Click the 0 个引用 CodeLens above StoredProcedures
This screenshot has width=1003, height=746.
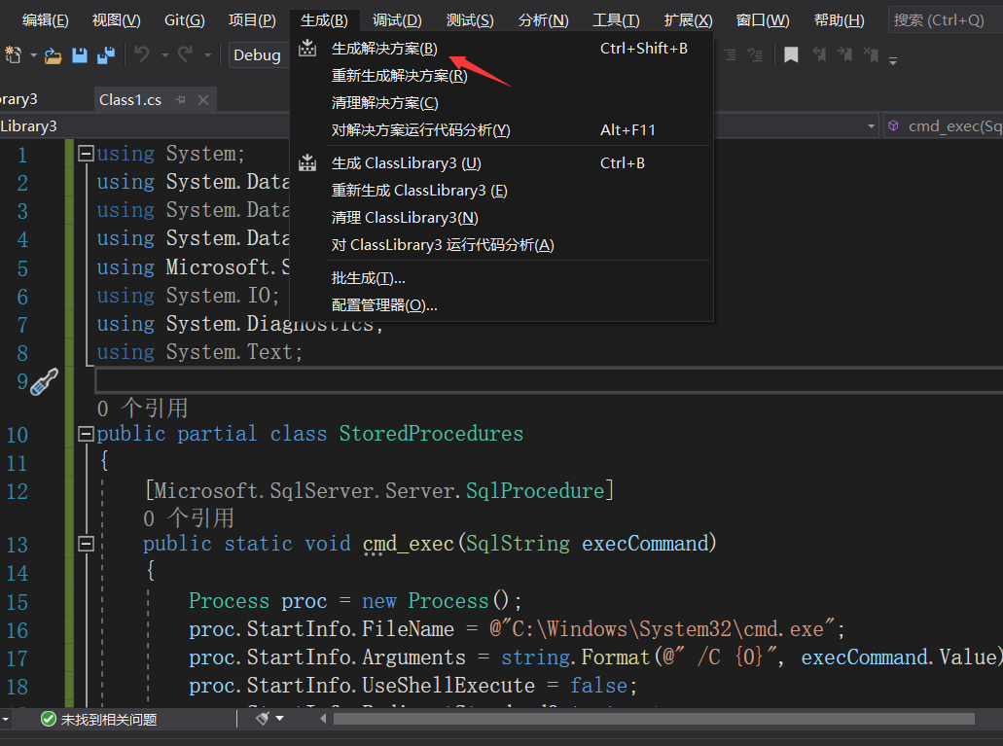pyautogui.click(x=142, y=409)
